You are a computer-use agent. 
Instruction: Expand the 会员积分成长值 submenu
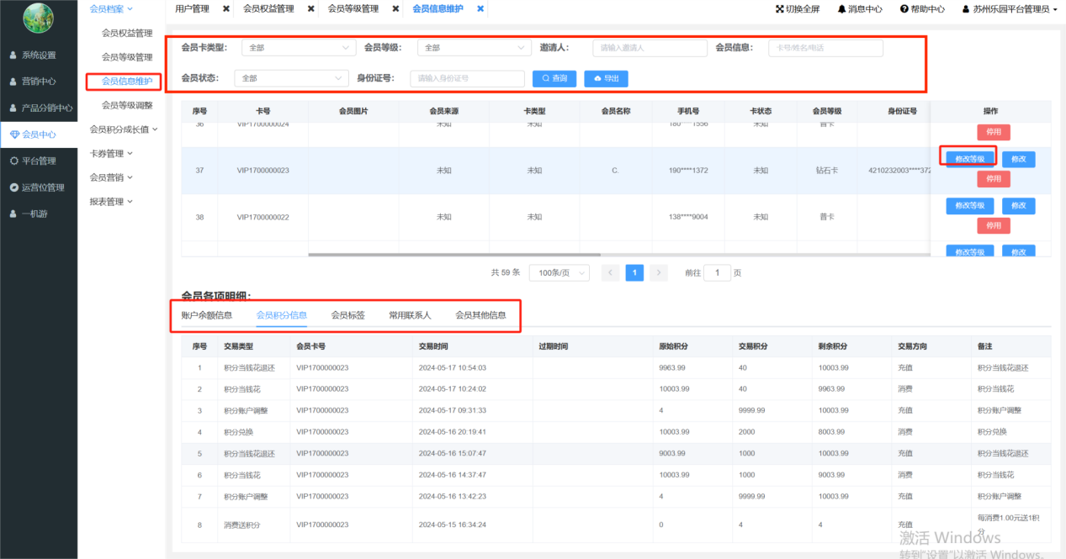124,129
